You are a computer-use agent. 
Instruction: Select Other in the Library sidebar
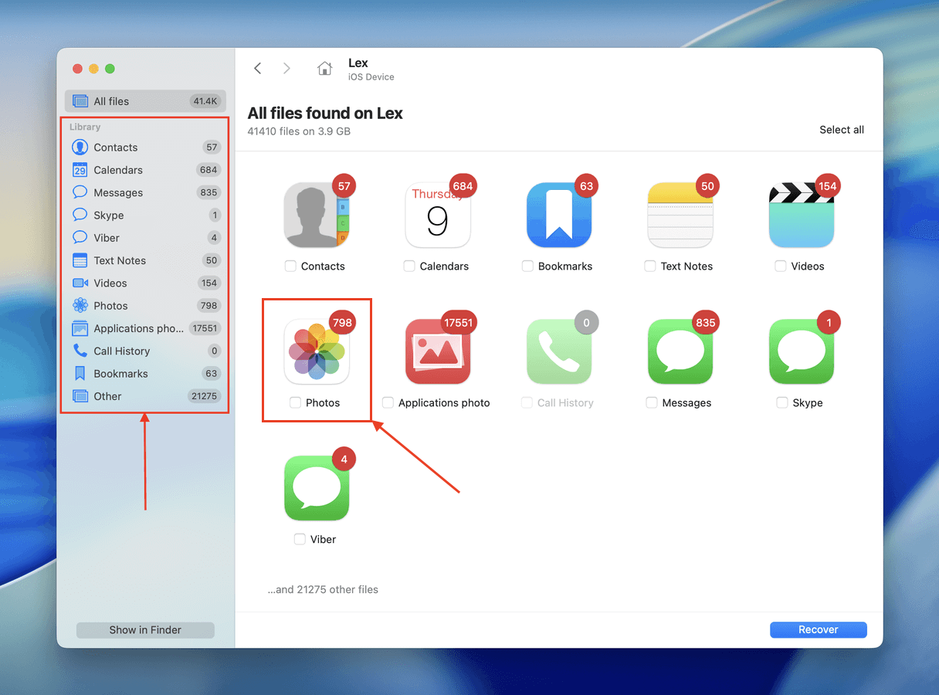tap(107, 396)
